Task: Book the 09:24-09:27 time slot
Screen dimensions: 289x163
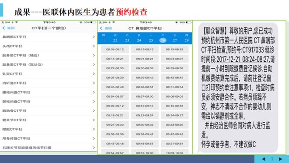Action: (175, 115)
